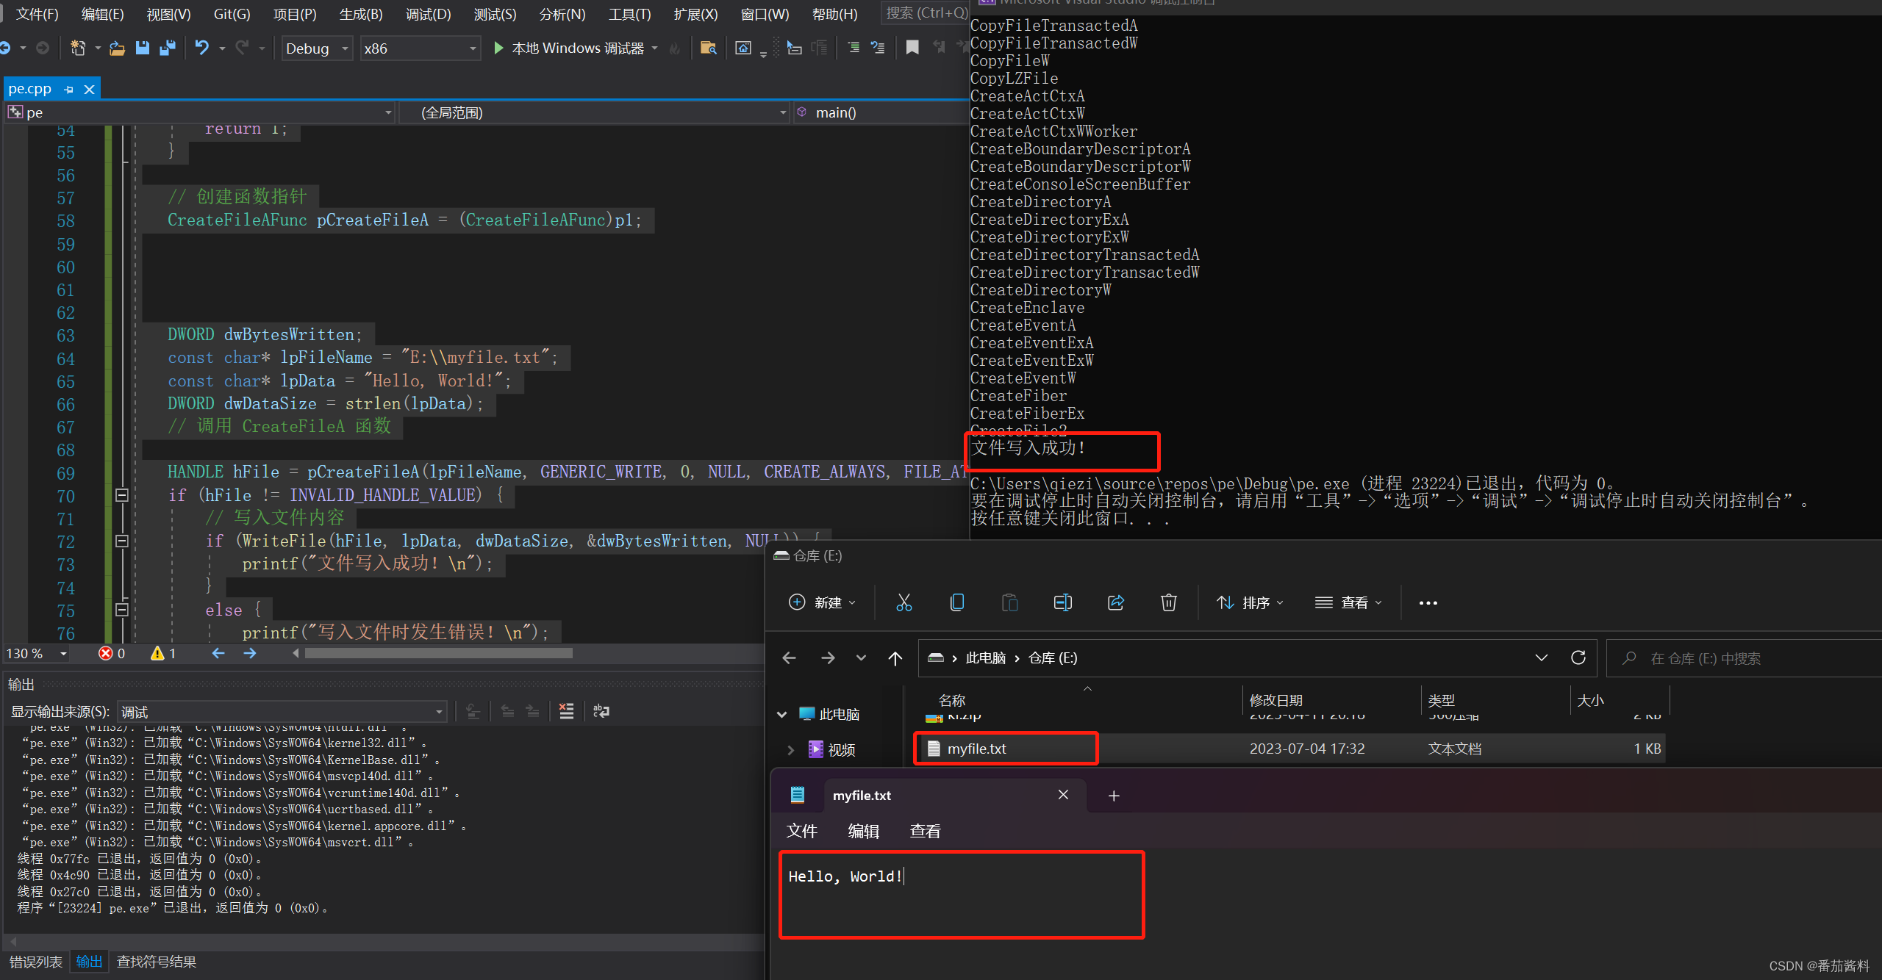
Task: Click the Delete trash icon in File Explorer
Action: (x=1169, y=603)
